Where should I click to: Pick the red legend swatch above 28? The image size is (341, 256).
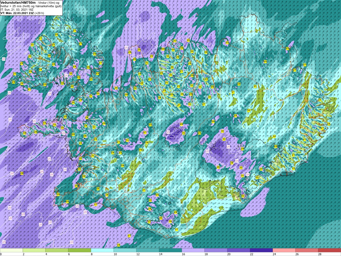[330, 250]
